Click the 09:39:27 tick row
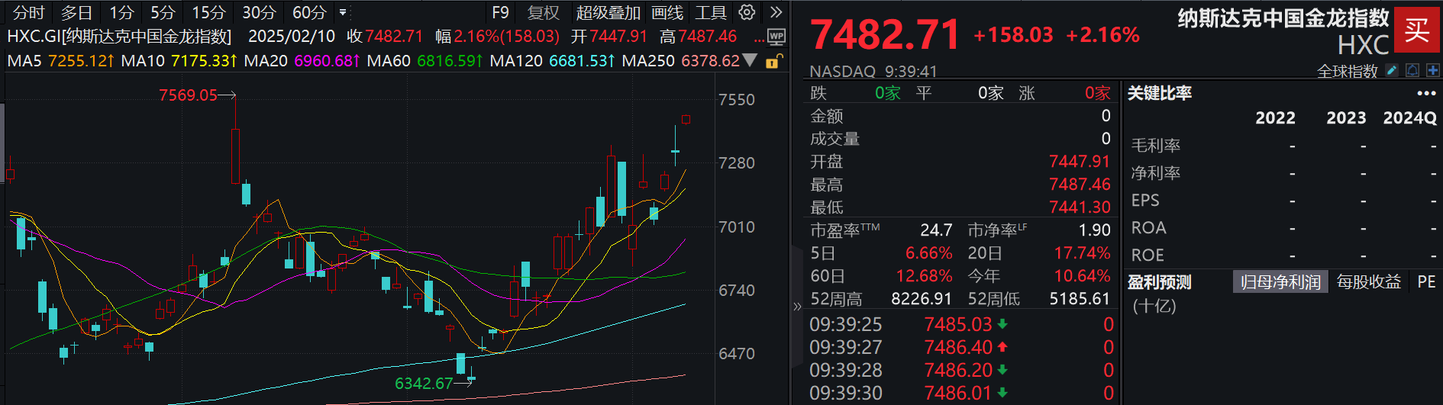Screen dimensions: 1443x405 tap(961, 347)
